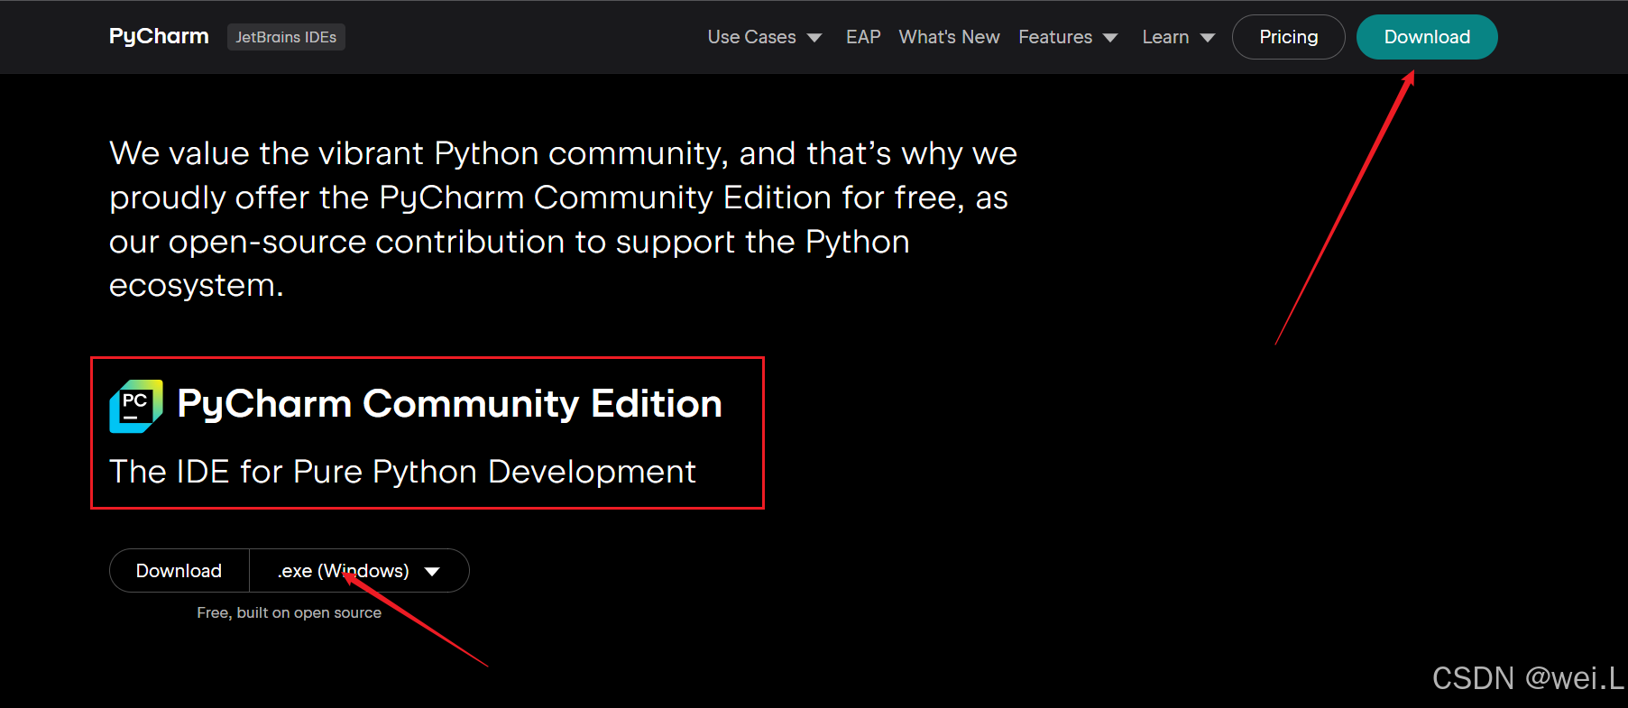
Task: Click 'The IDE for Pure Python Development' text
Action: [402, 472]
